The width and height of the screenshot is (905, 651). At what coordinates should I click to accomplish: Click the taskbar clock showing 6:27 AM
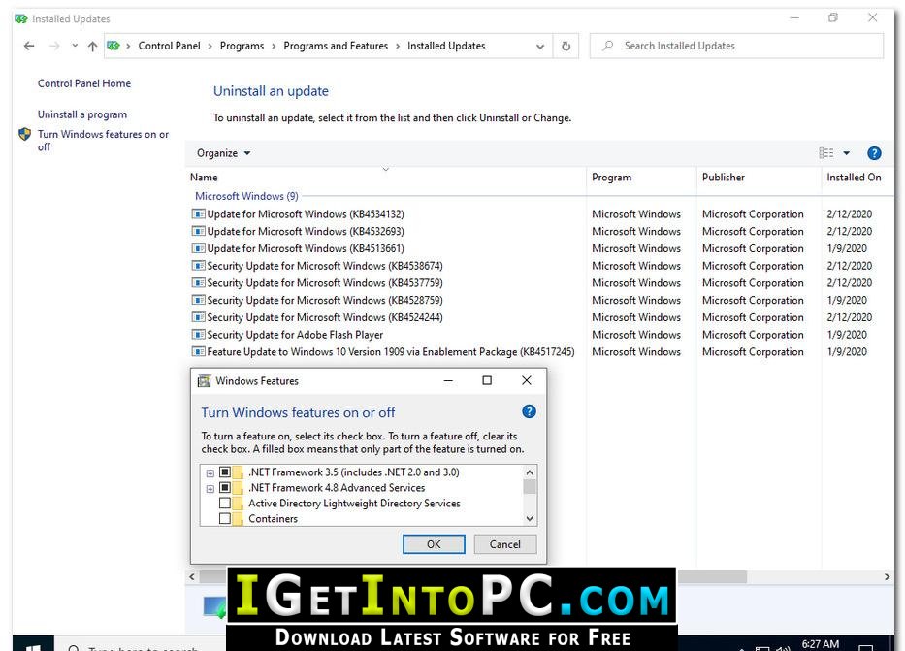(x=821, y=644)
